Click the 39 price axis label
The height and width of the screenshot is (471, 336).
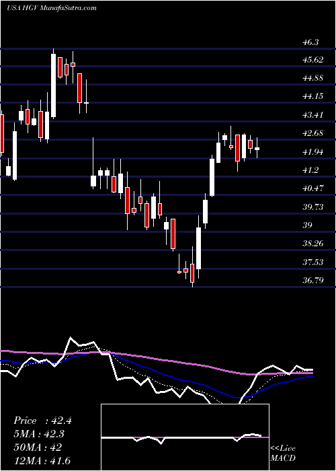[308, 225]
